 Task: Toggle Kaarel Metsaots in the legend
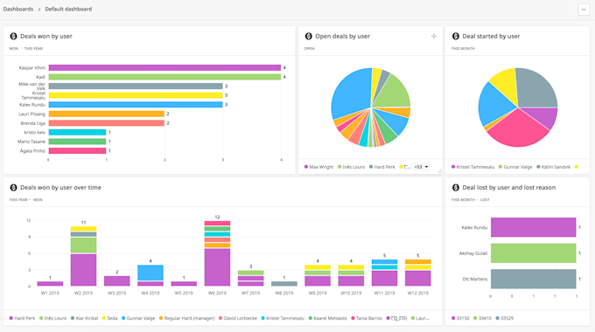click(x=328, y=318)
